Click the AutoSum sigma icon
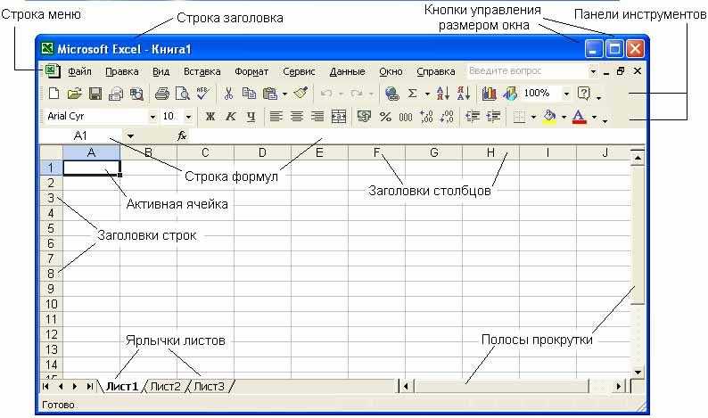This screenshot has width=708, height=418. tap(412, 93)
